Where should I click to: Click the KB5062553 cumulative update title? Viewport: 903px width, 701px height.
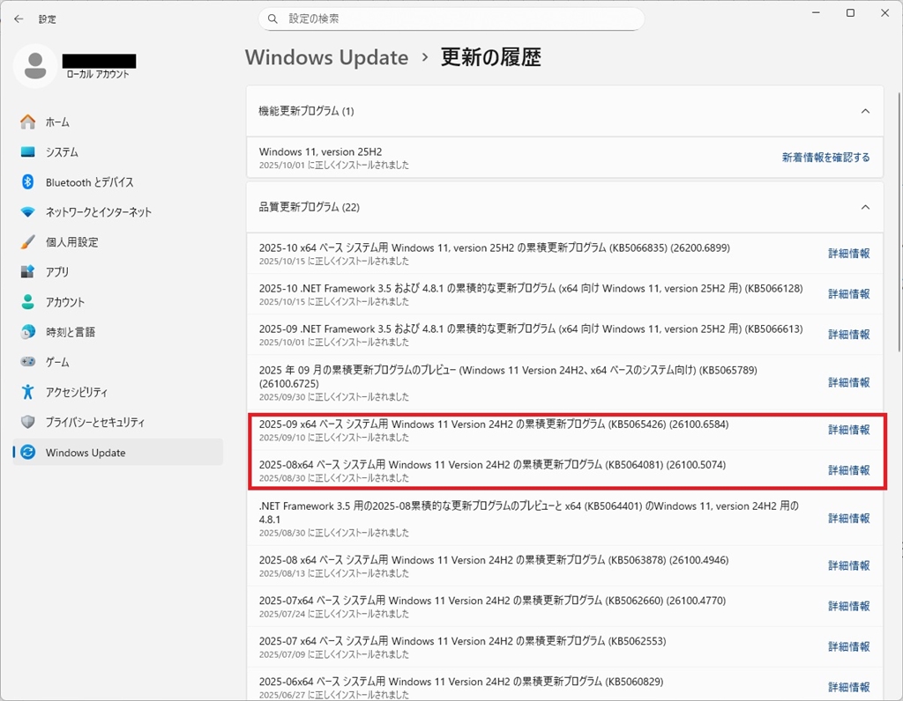coord(462,641)
